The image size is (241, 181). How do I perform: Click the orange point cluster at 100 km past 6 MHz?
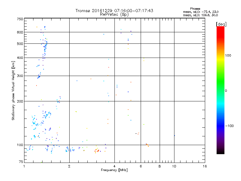point(147,145)
